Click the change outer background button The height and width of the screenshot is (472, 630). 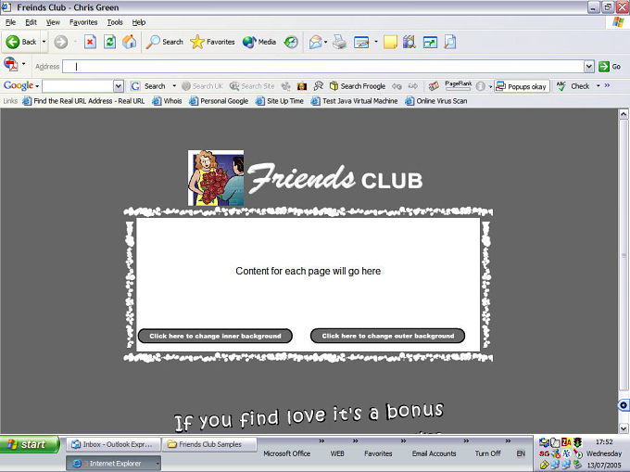(x=387, y=336)
